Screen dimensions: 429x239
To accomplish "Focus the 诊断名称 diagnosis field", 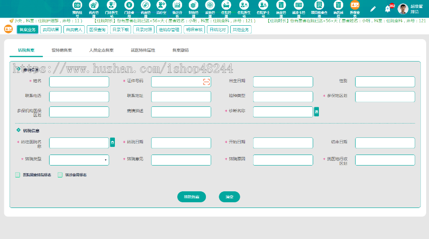I will [283, 112].
